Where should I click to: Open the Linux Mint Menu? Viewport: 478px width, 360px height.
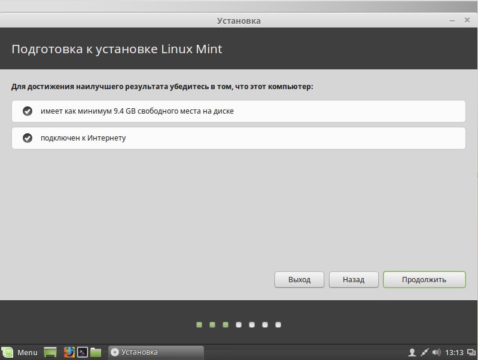tap(20, 352)
